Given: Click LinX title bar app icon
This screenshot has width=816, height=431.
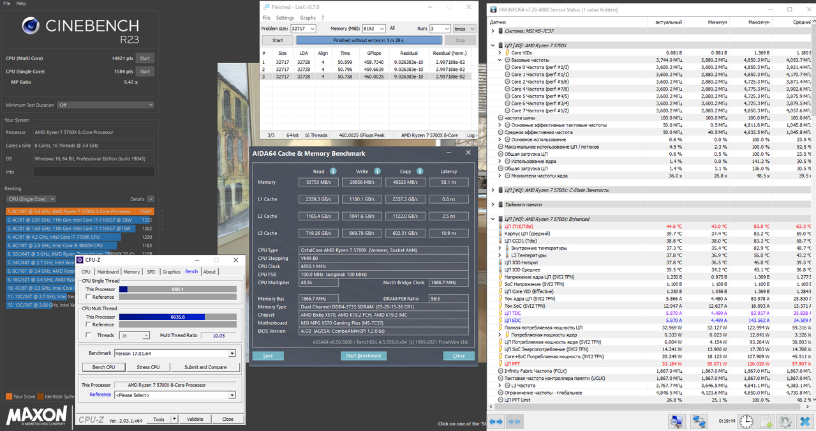Looking at the screenshot, I should click(265, 6).
